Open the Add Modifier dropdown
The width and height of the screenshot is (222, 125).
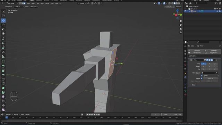(x=204, y=56)
